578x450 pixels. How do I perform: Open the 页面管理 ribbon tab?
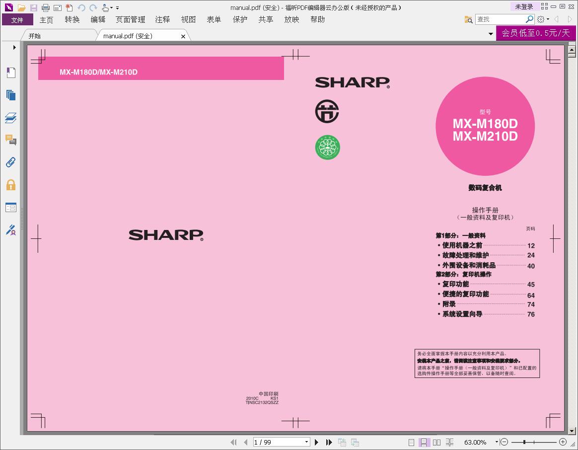(130, 19)
